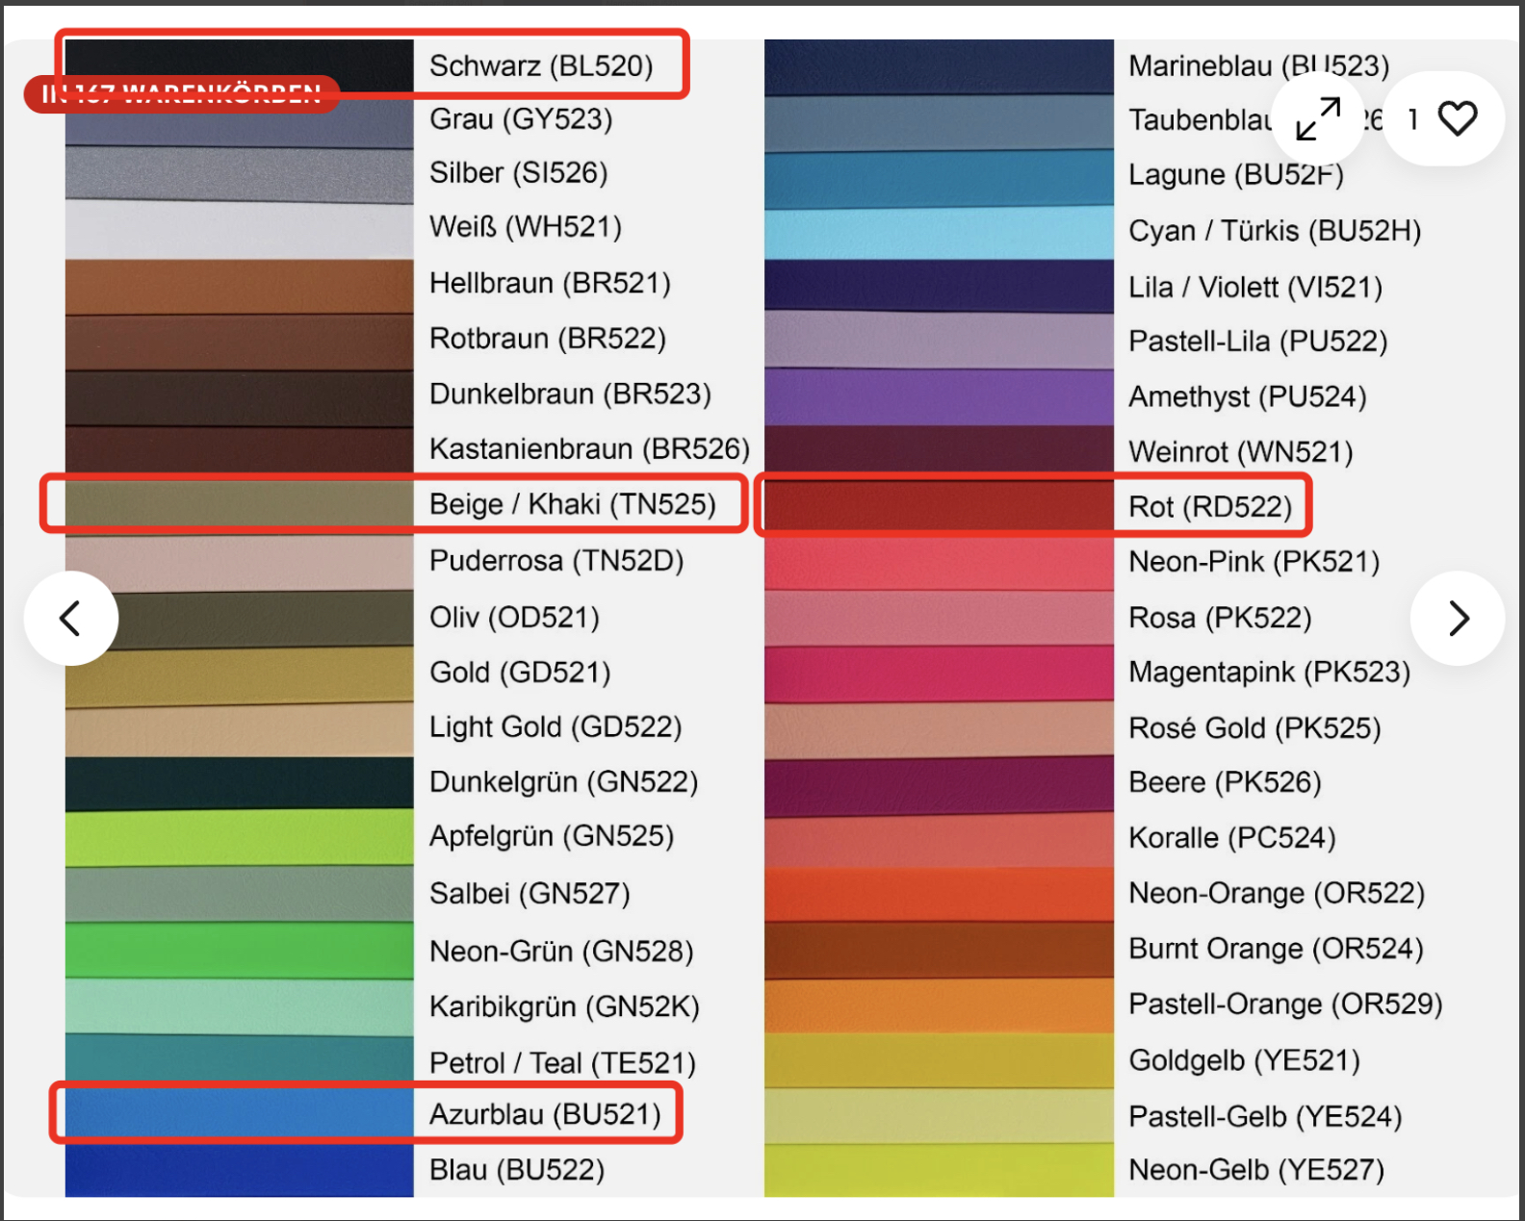Add the item to favorites with the heart
The height and width of the screenshot is (1221, 1525).
coord(1457,118)
